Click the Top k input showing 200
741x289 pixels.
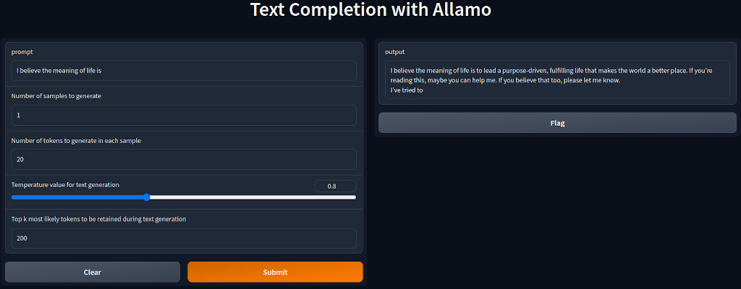coord(184,238)
